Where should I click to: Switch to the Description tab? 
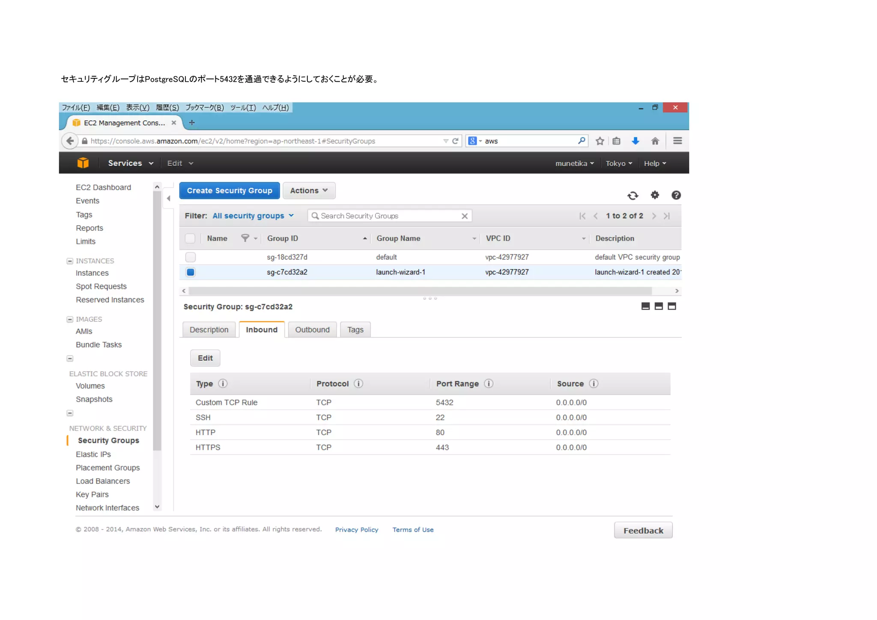click(209, 330)
